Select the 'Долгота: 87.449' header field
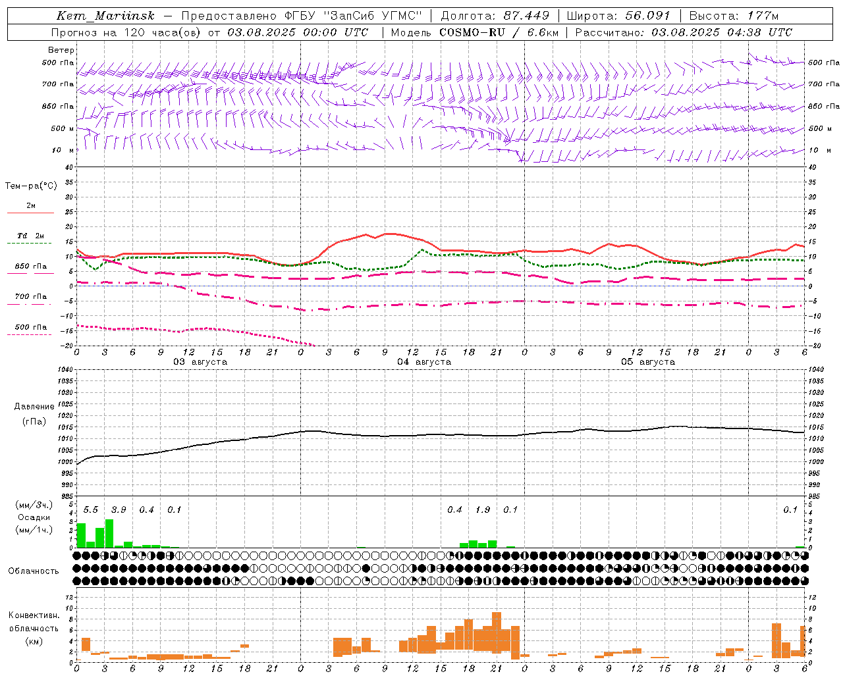843x674 pixels. pos(494,16)
